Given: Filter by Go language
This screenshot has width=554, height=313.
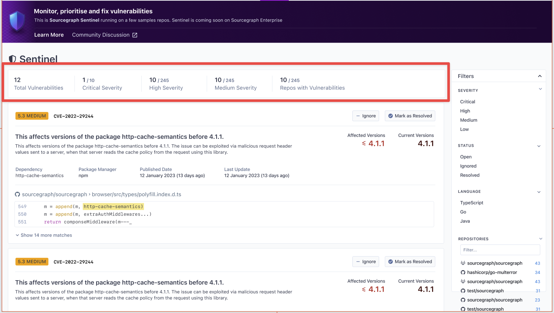Looking at the screenshot, I should [463, 212].
